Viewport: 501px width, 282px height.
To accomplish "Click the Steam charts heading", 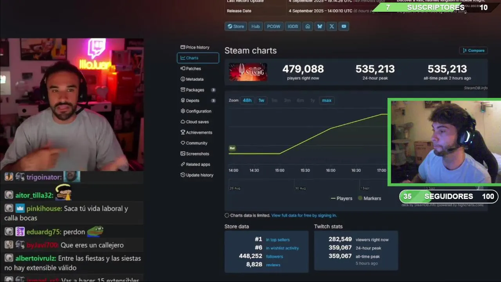I will [x=250, y=51].
